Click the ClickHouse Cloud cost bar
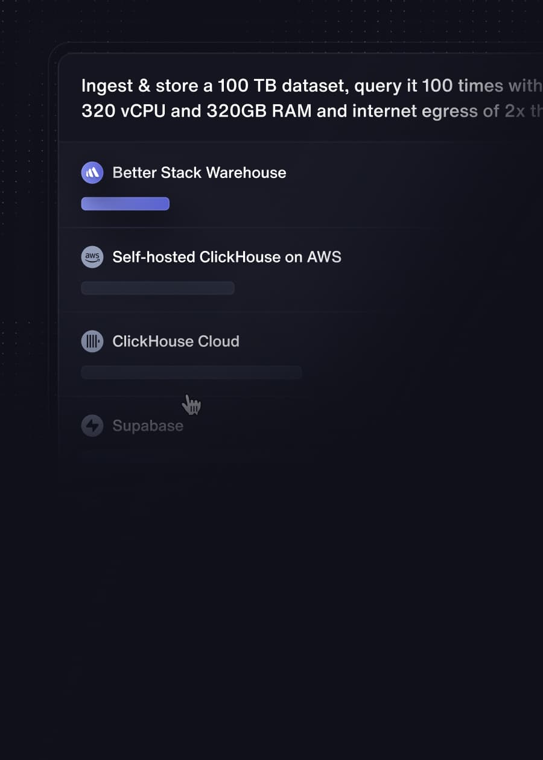The image size is (543, 760). (192, 372)
